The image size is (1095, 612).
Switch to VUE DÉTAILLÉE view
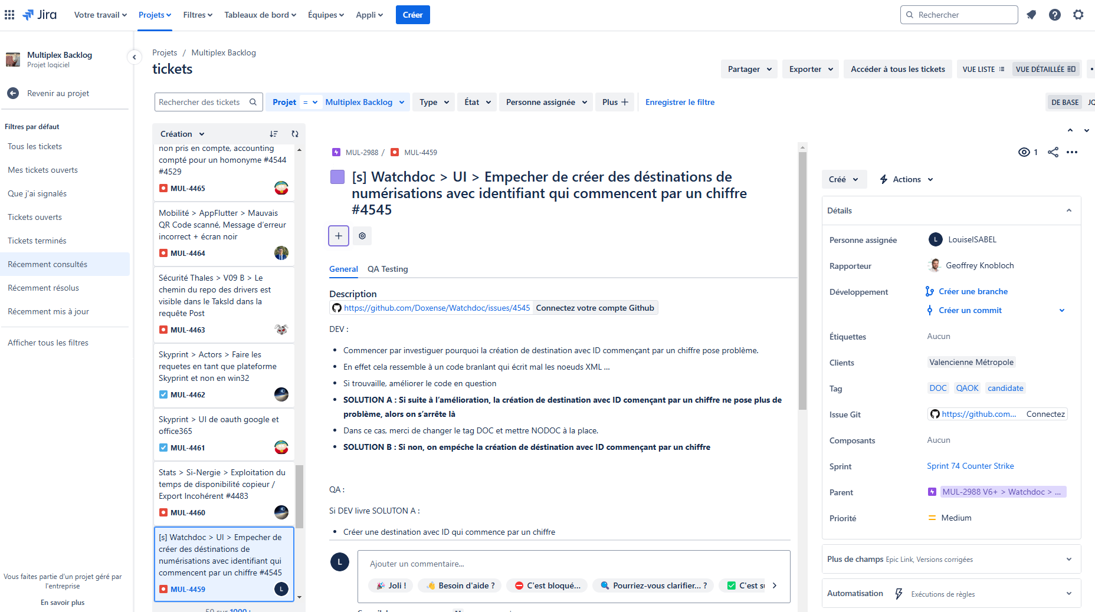click(1045, 69)
